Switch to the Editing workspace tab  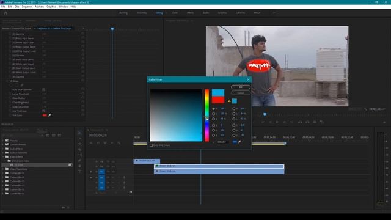159,13
